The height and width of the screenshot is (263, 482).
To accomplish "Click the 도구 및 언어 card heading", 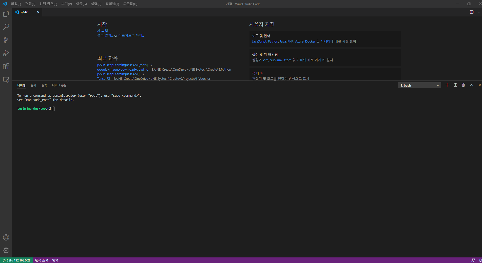I will coord(261,36).
